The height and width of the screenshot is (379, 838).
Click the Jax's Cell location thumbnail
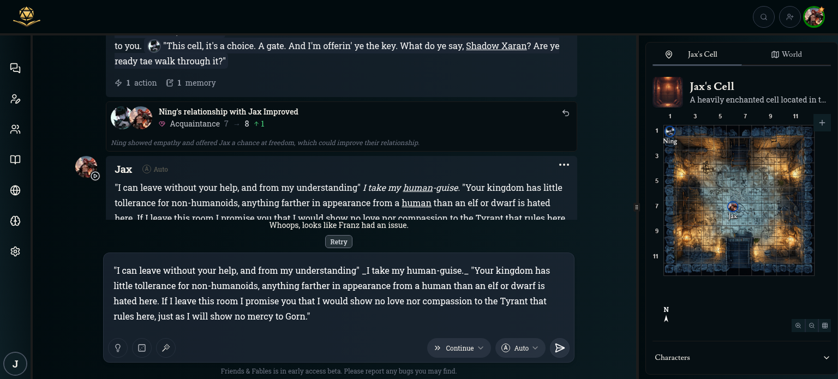(x=668, y=92)
